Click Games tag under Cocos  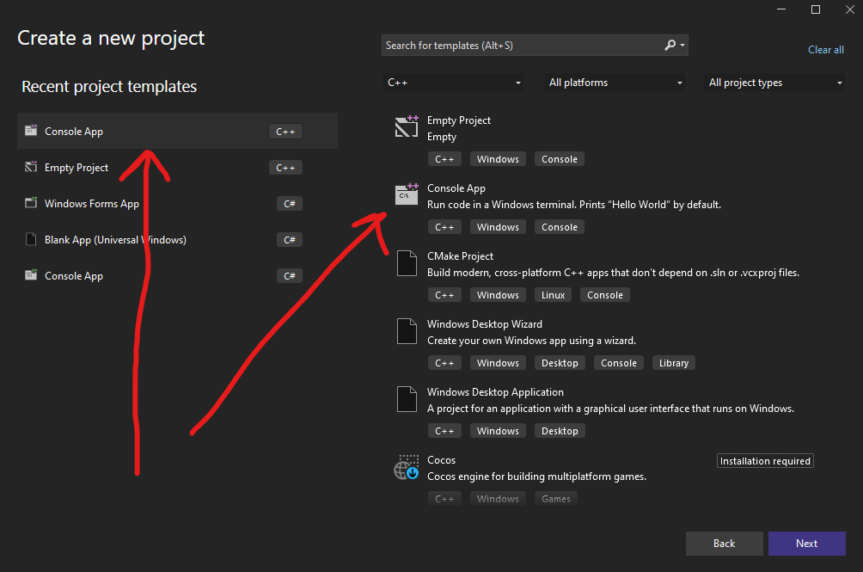tap(556, 499)
